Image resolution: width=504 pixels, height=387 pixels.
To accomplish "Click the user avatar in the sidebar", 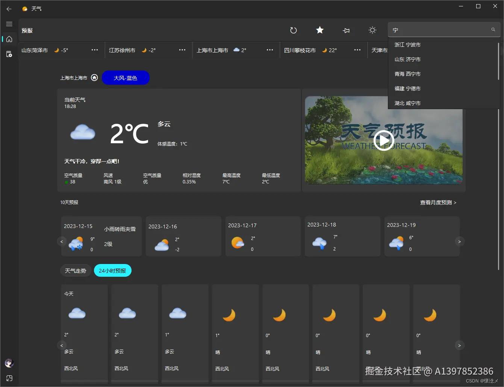I will click(x=9, y=363).
